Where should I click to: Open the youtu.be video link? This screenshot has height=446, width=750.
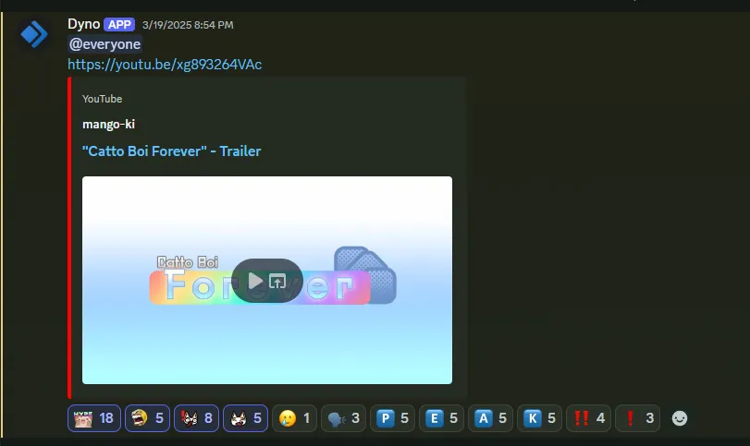click(x=165, y=64)
